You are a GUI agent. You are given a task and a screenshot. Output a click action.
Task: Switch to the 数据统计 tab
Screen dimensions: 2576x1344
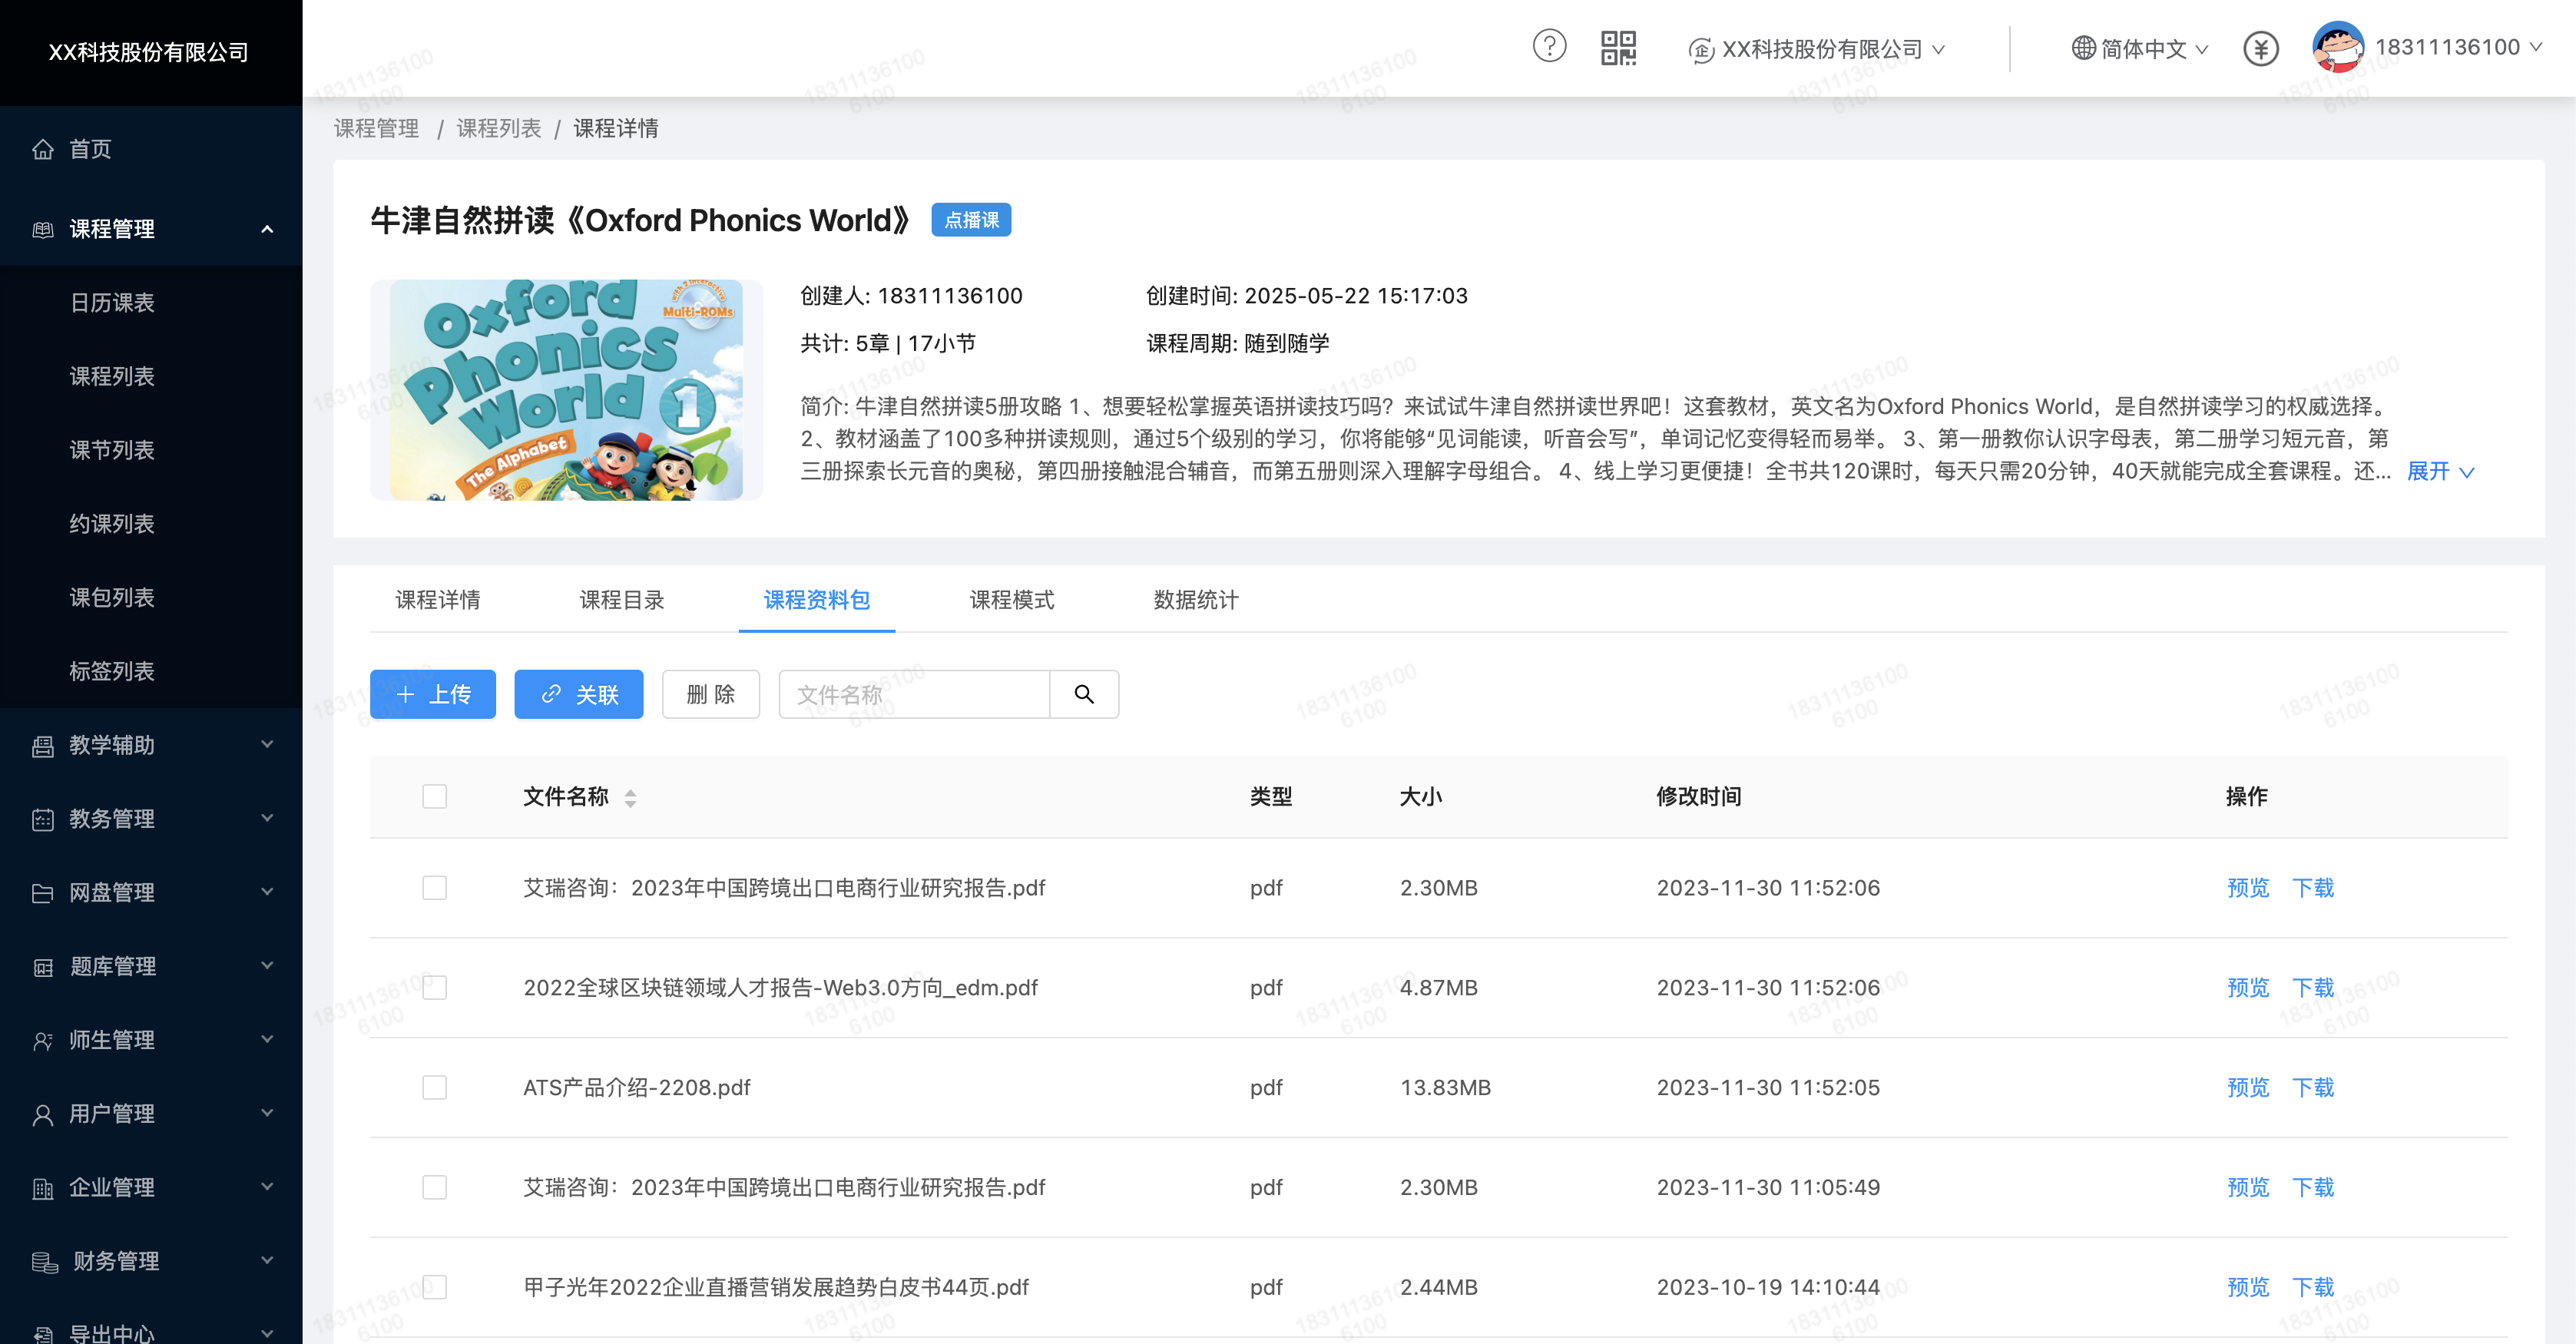(x=1194, y=600)
